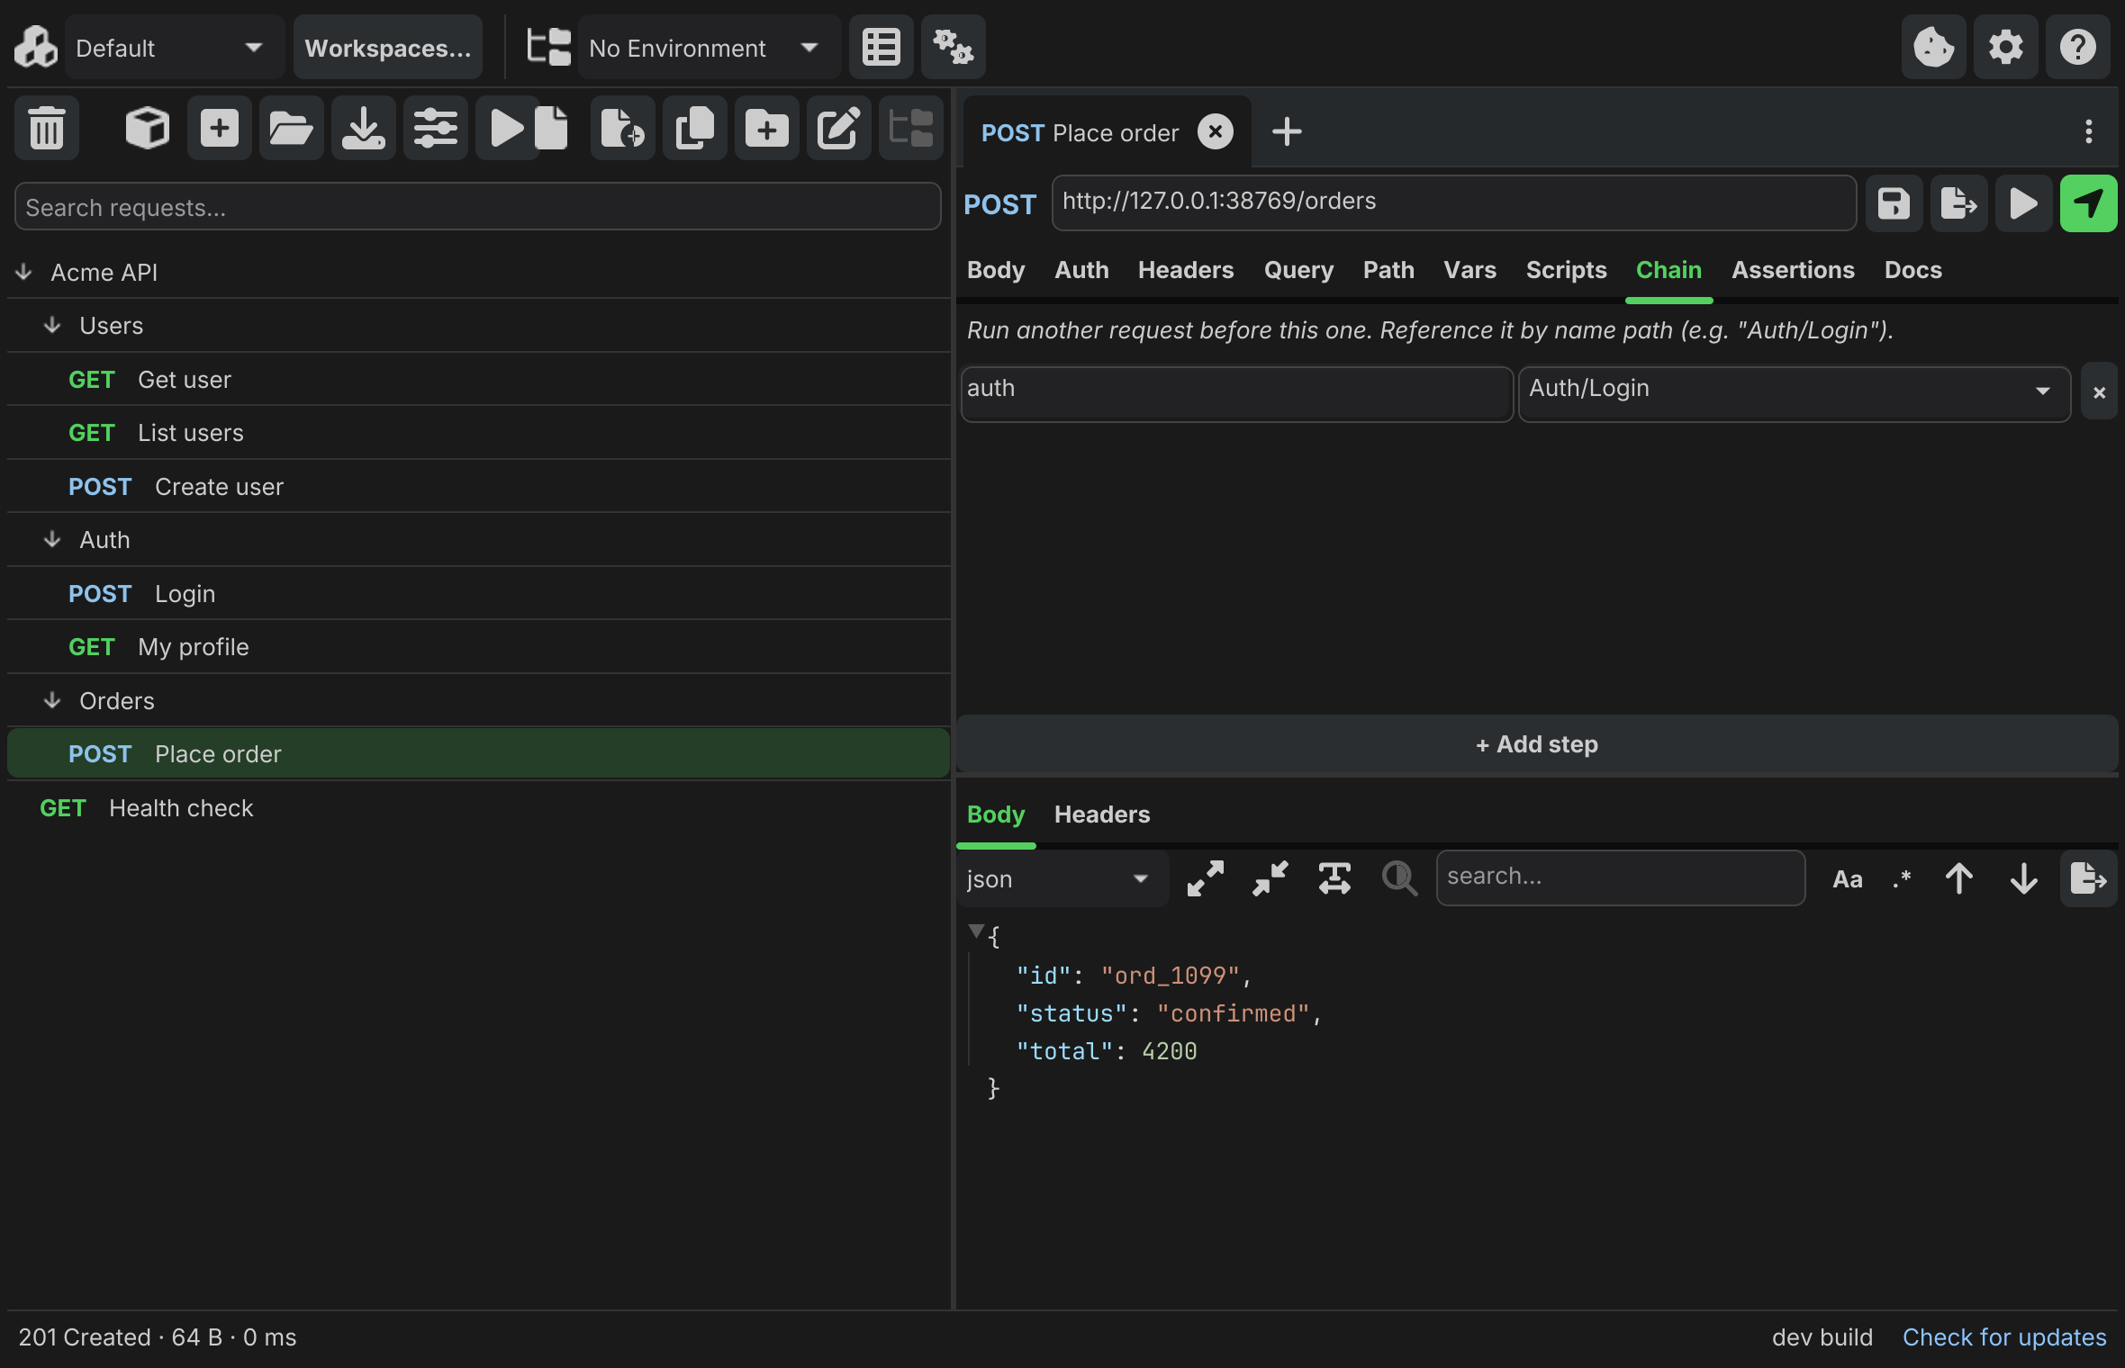Remove the auth chain step with x
The image size is (2125, 1368).
(2099, 392)
